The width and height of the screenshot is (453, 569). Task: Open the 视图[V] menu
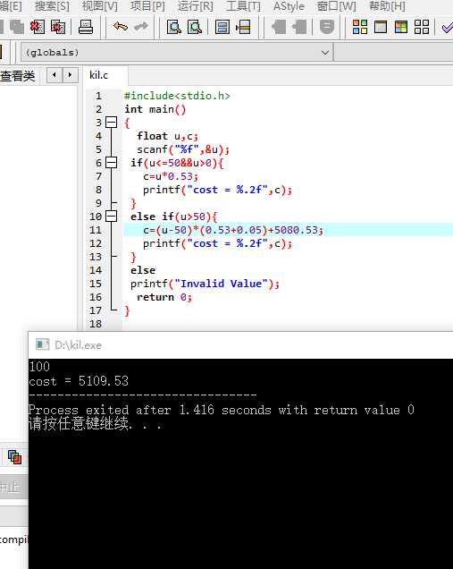click(100, 6)
